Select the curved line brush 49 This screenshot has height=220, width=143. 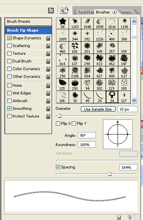pyautogui.click(x=87, y=97)
